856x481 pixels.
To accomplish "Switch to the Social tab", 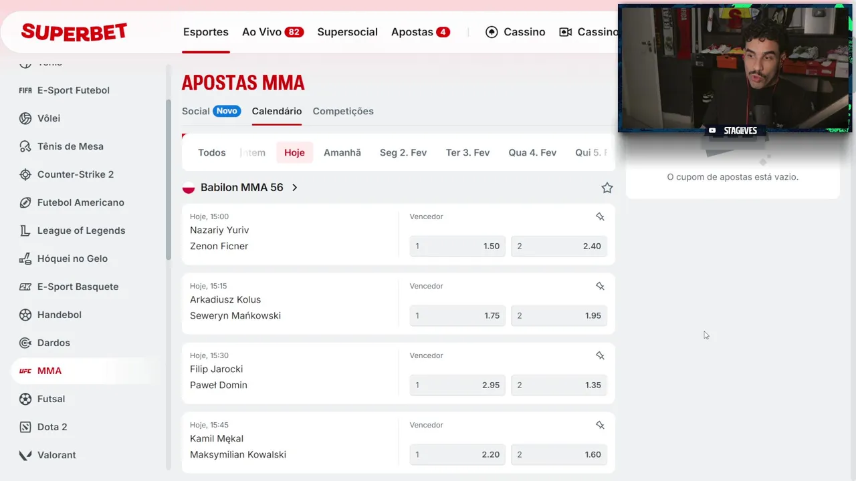I will [211, 111].
